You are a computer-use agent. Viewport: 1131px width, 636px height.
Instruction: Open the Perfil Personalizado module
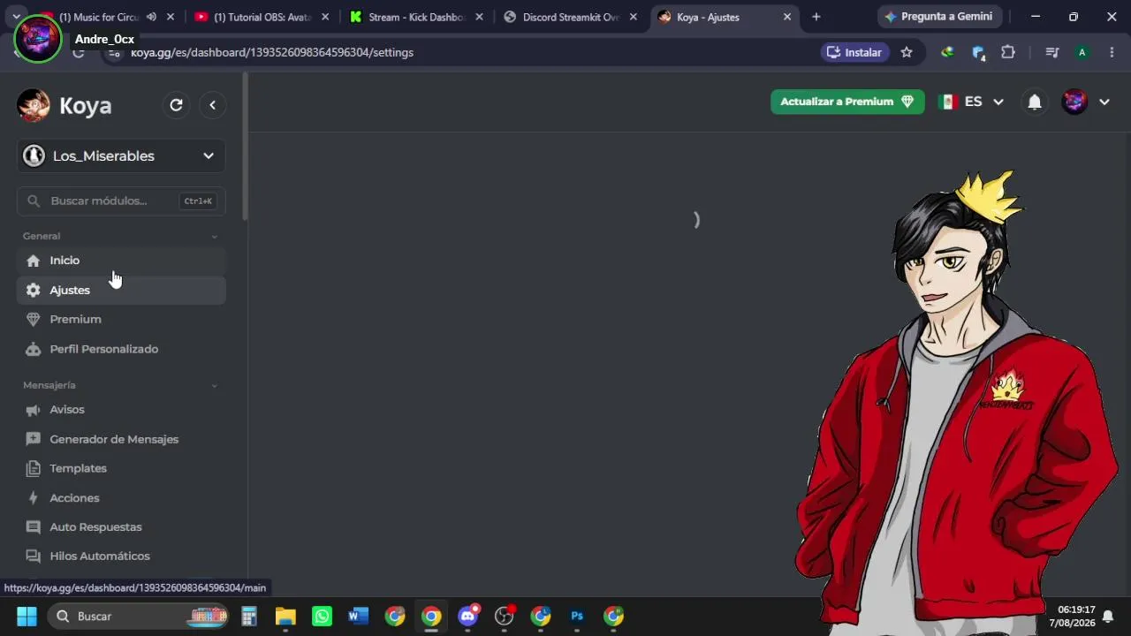(x=121, y=349)
